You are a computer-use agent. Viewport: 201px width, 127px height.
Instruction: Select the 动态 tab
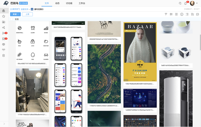click(x=58, y=3)
